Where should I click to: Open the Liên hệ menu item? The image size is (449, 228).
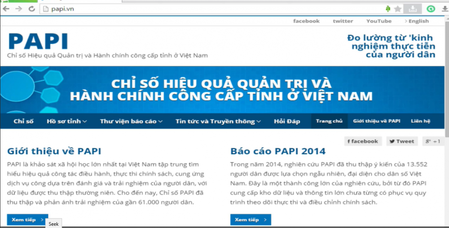(420, 121)
